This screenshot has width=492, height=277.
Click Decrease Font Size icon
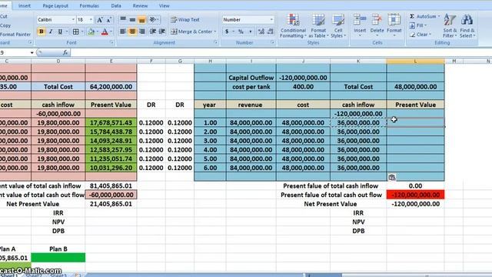tap(109, 20)
